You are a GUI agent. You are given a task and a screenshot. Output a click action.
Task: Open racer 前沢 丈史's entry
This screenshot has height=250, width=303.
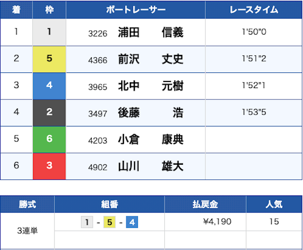click(x=151, y=59)
